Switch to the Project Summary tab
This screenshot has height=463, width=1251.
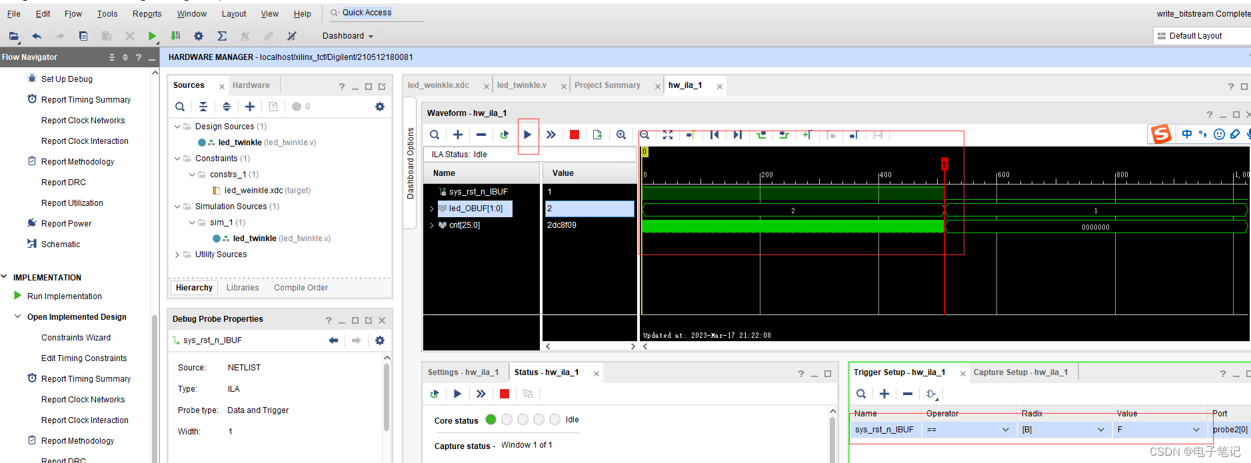pos(608,85)
